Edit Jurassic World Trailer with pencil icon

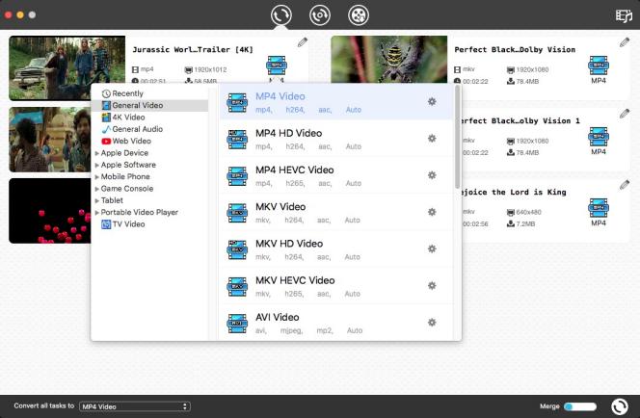click(x=303, y=42)
